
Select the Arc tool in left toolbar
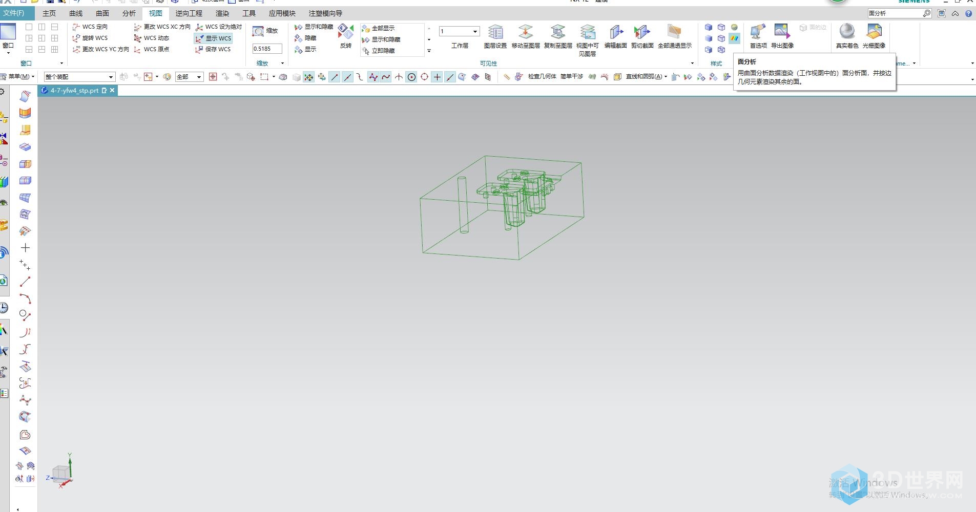tap(25, 298)
